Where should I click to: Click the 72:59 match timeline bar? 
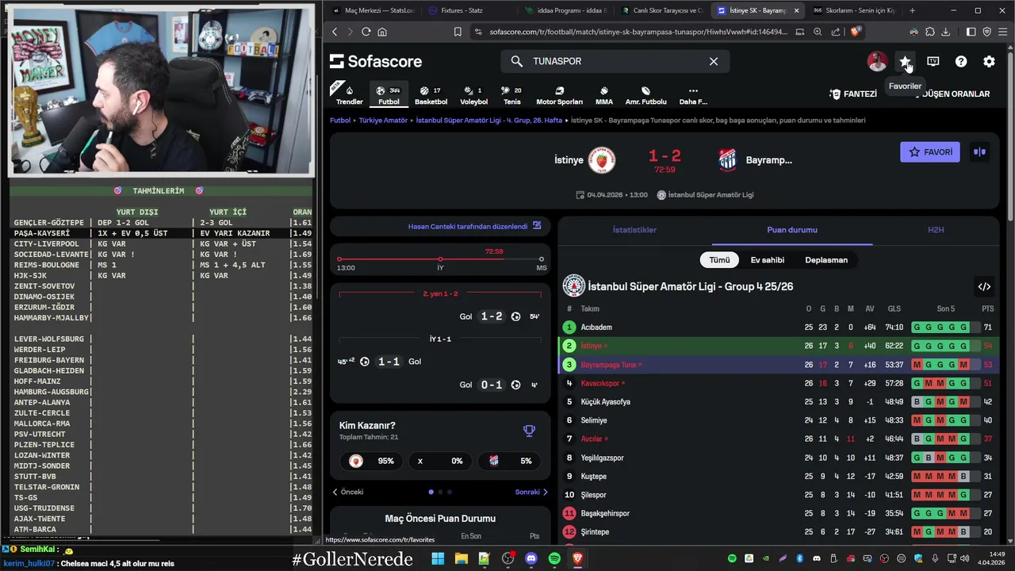coord(440,259)
